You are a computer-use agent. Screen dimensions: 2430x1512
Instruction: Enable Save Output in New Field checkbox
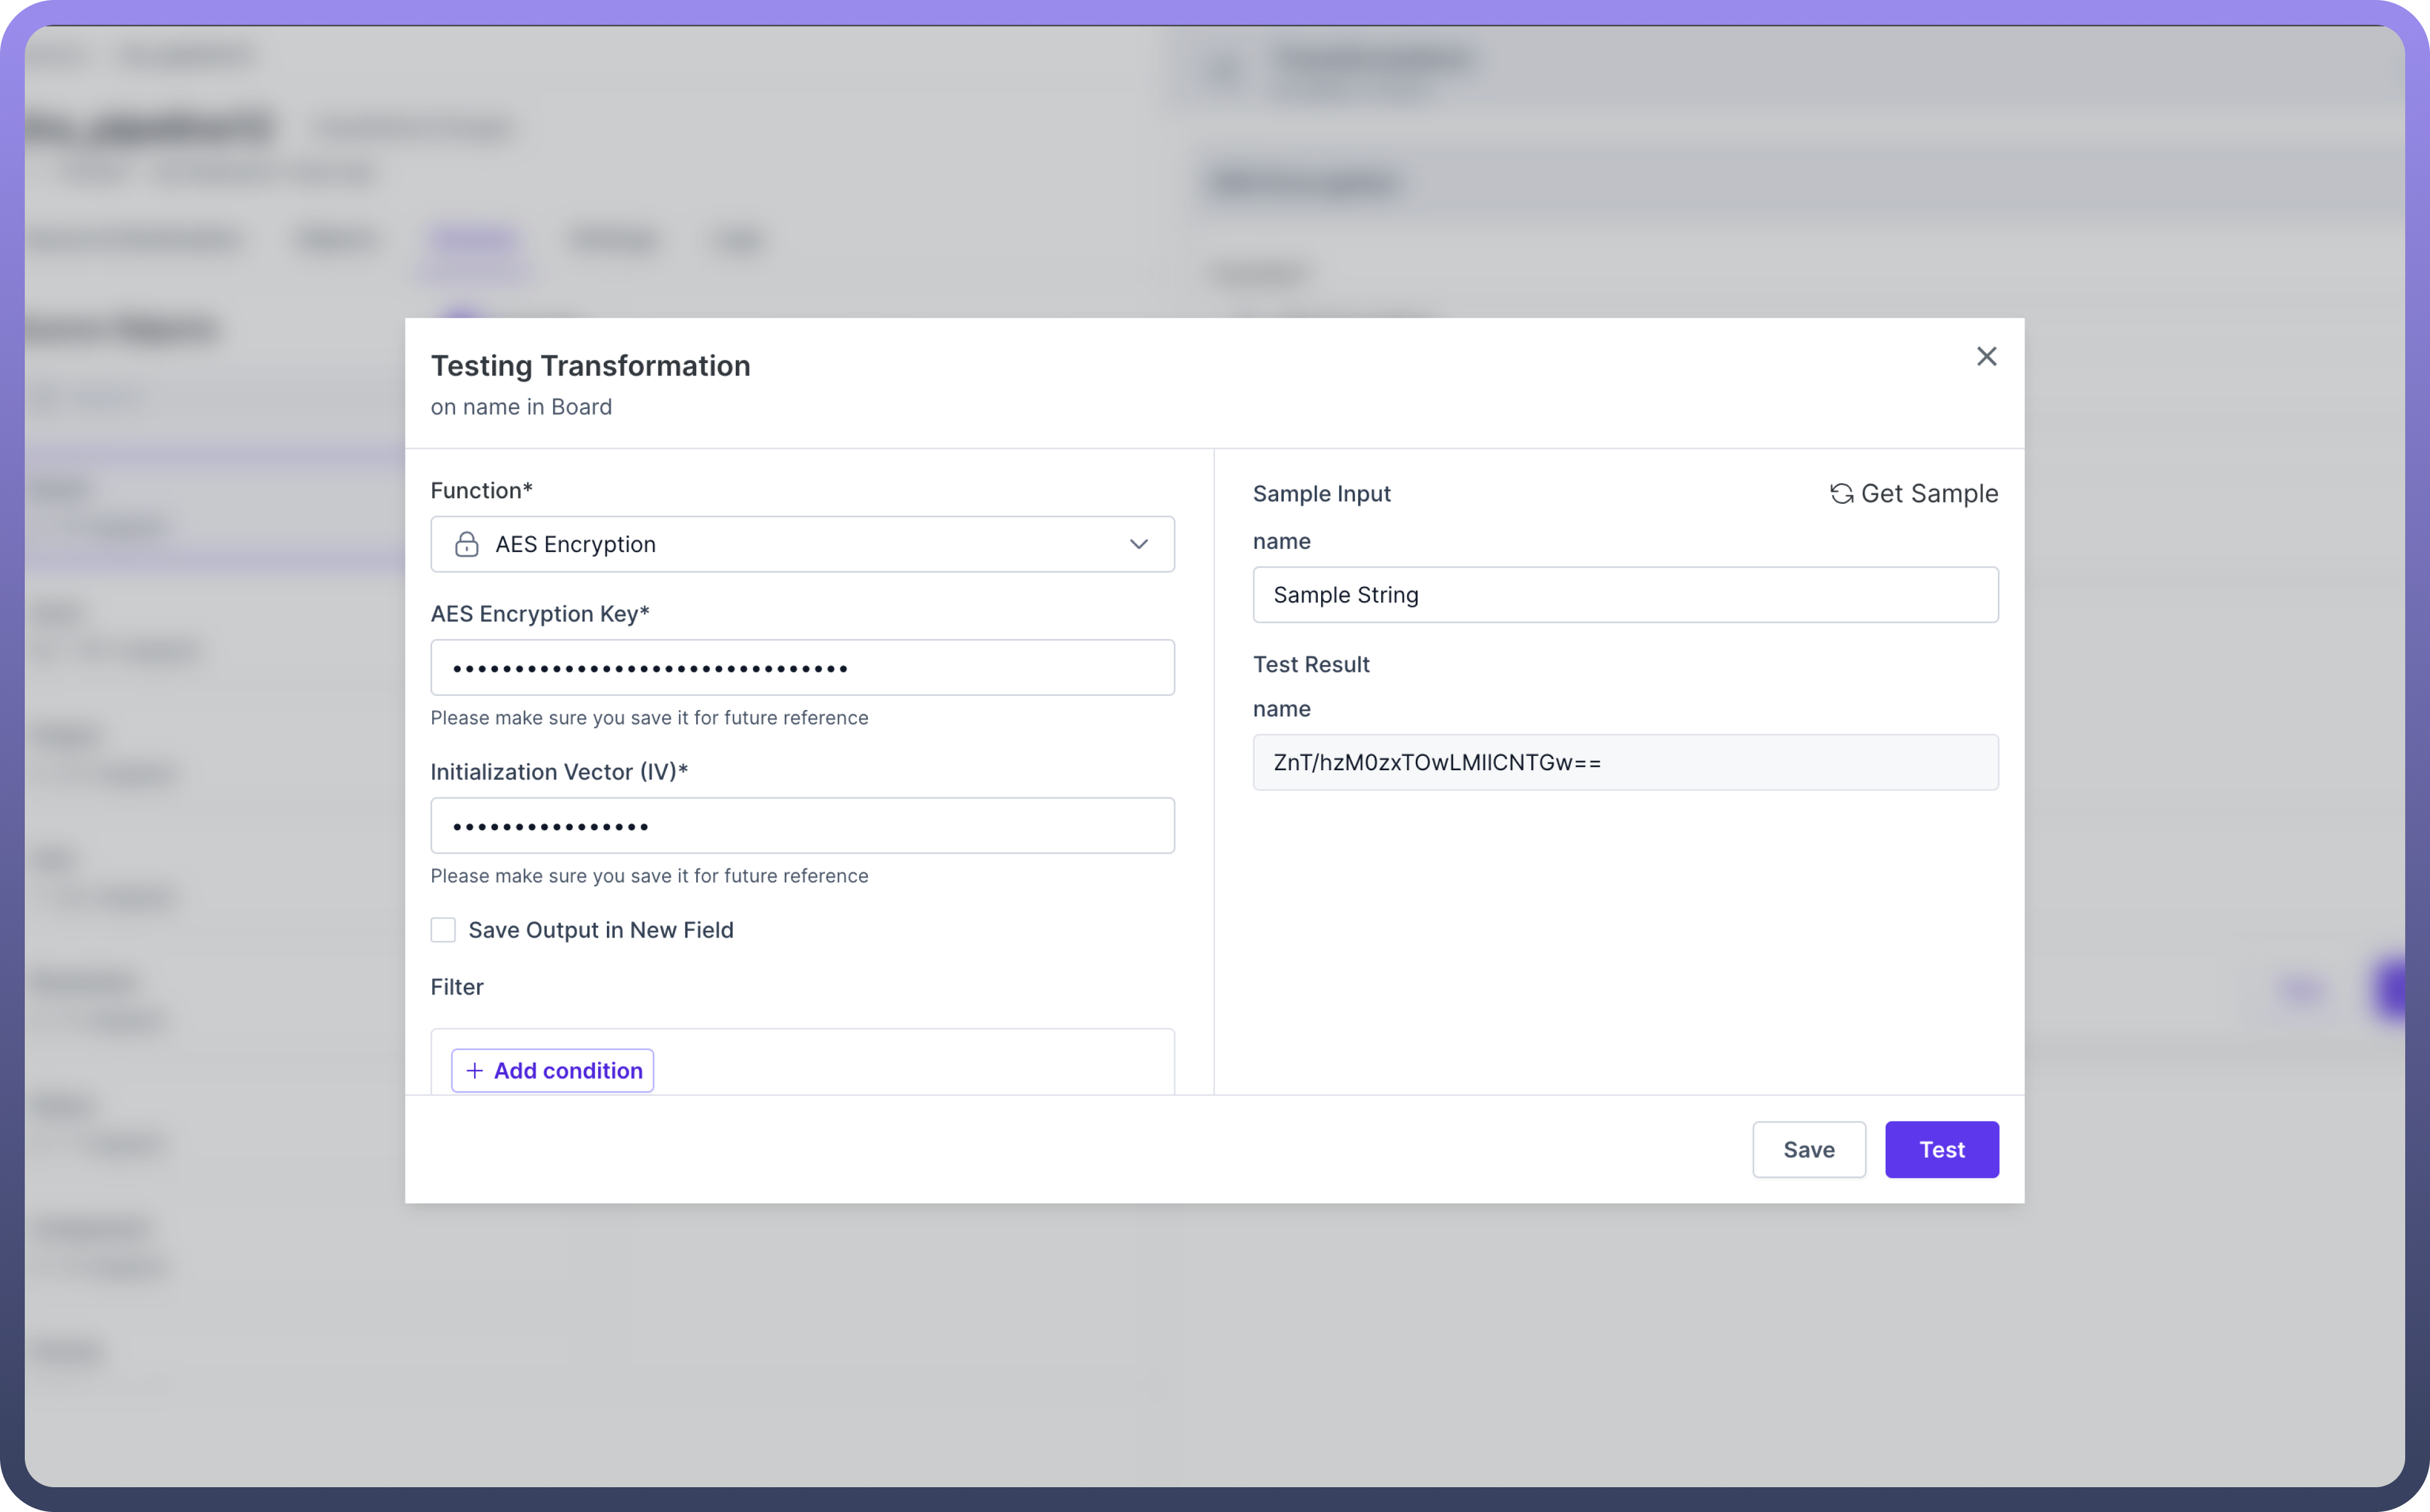443,930
